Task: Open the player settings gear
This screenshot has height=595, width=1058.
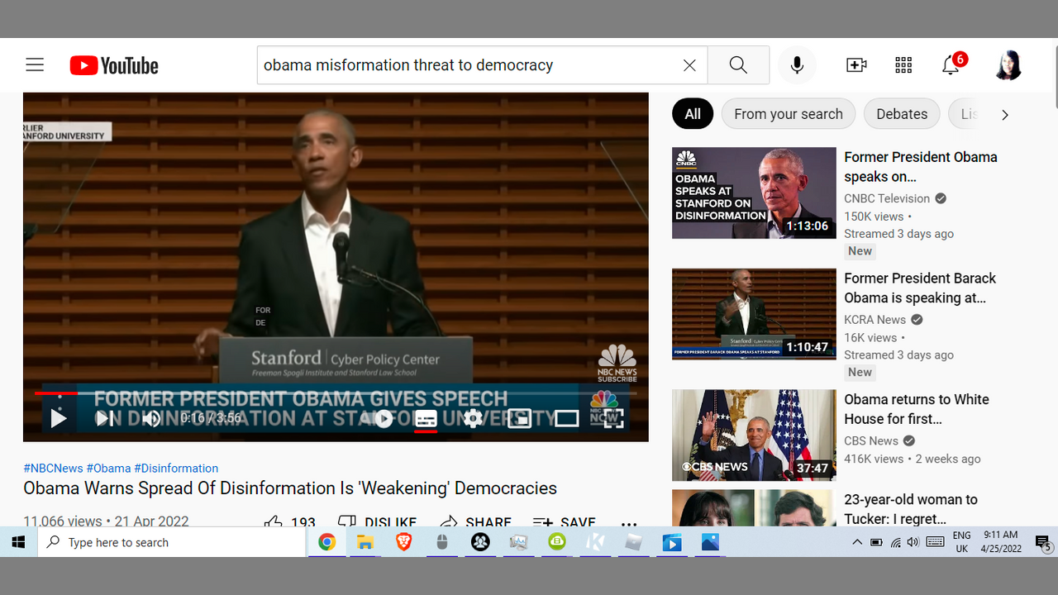Action: (x=473, y=419)
